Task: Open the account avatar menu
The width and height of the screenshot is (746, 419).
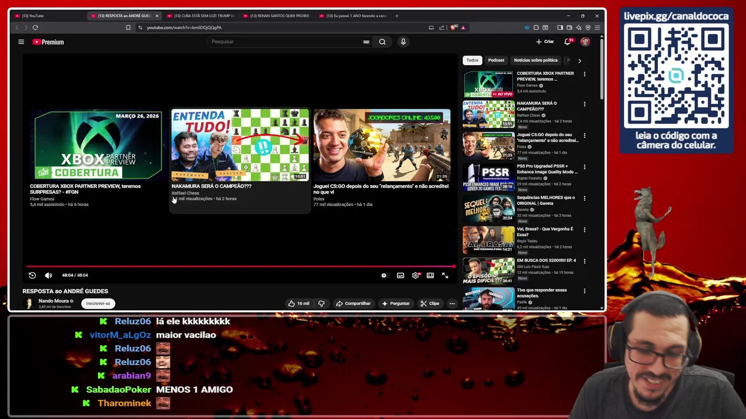Action: pyautogui.click(x=585, y=42)
